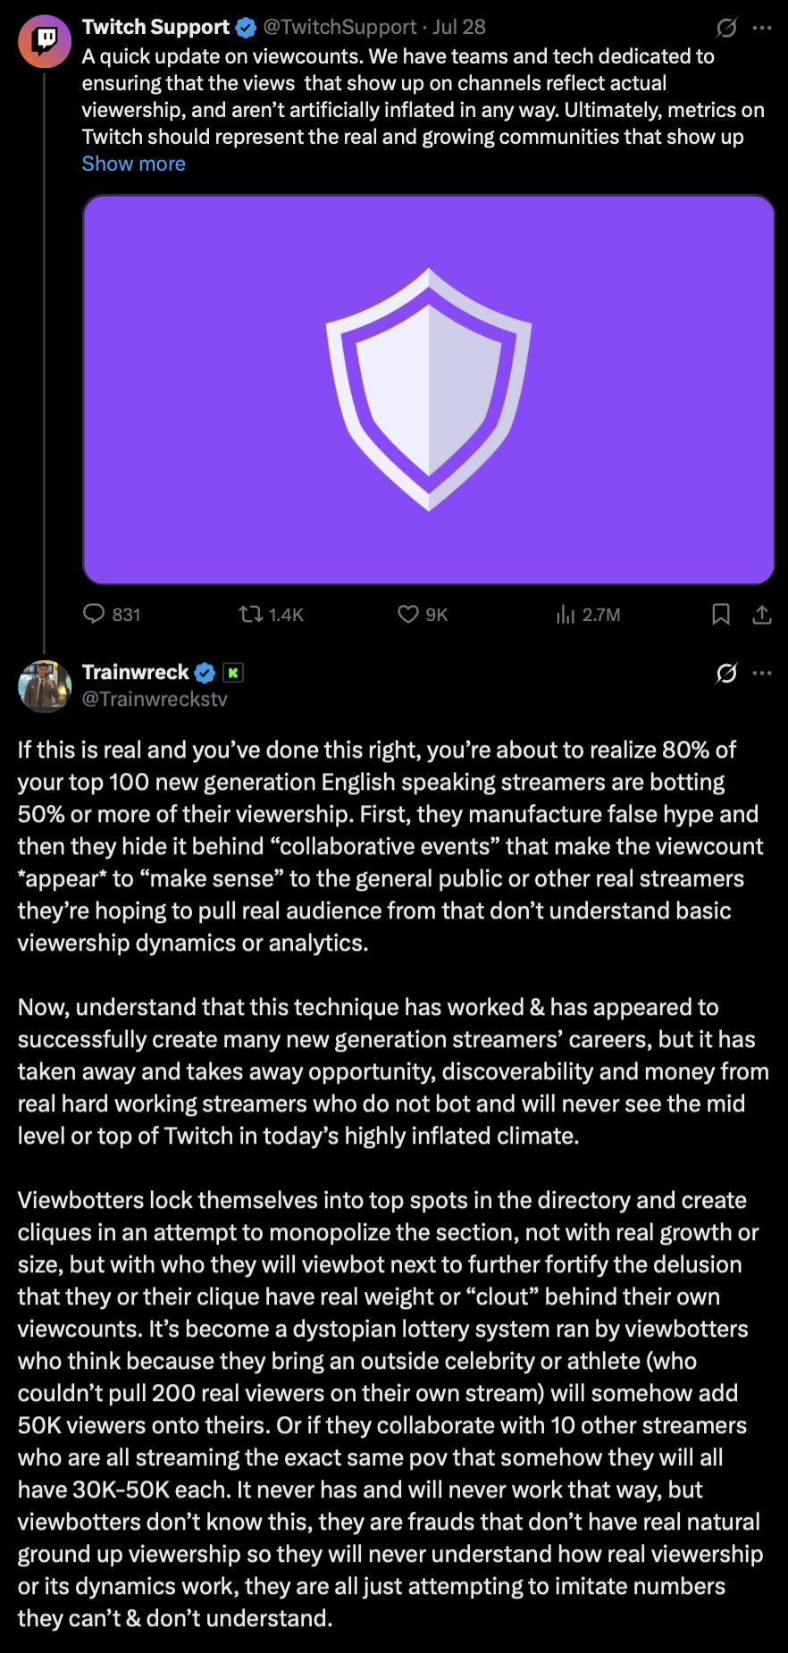Click the Twitch Support profile avatar
Viewport: 788px width, 1653px height.
(45, 41)
